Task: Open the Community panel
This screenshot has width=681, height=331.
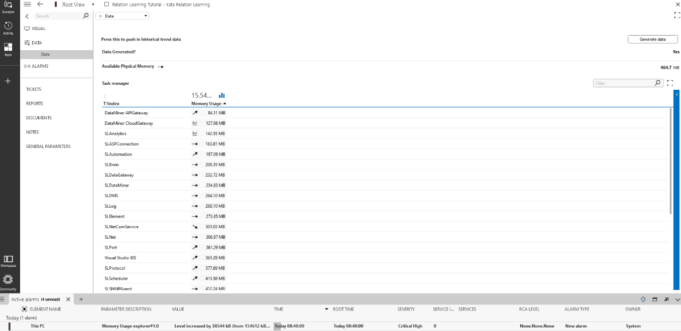Action: tap(8, 279)
